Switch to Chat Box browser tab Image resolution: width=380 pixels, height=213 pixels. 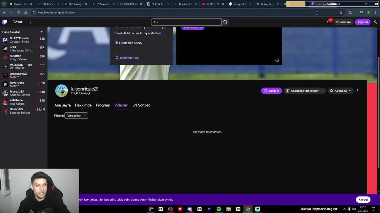[158, 4]
